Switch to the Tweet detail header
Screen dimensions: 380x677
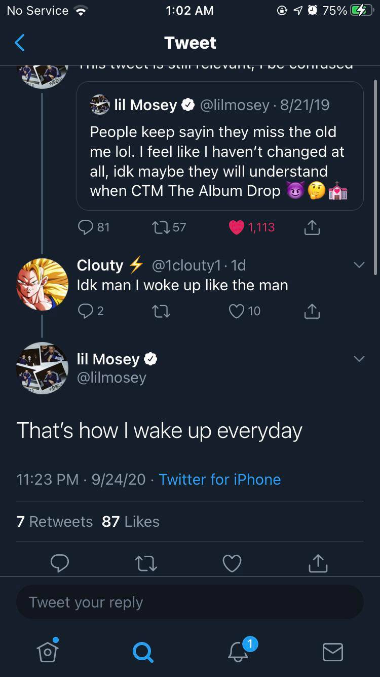[190, 43]
